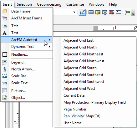Expand the Dynamic Text submenu
Viewport: 137px width, 128px height.
click(27, 47)
